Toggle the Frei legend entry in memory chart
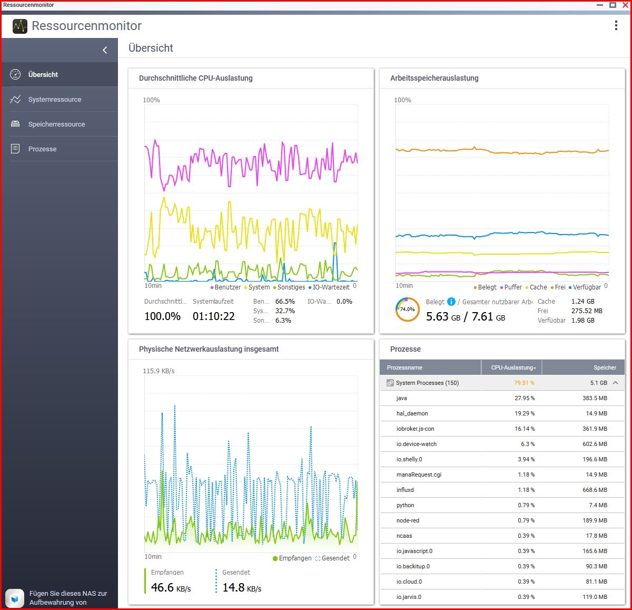The height and width of the screenshot is (610, 632). coord(558,287)
